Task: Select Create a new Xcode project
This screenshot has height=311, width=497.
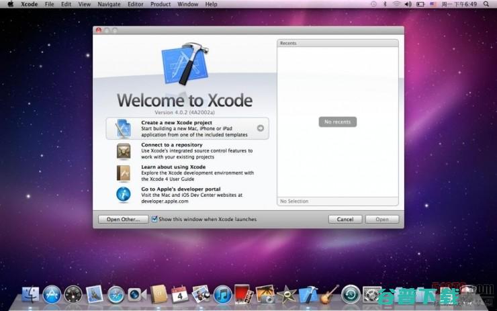Action: point(187,128)
